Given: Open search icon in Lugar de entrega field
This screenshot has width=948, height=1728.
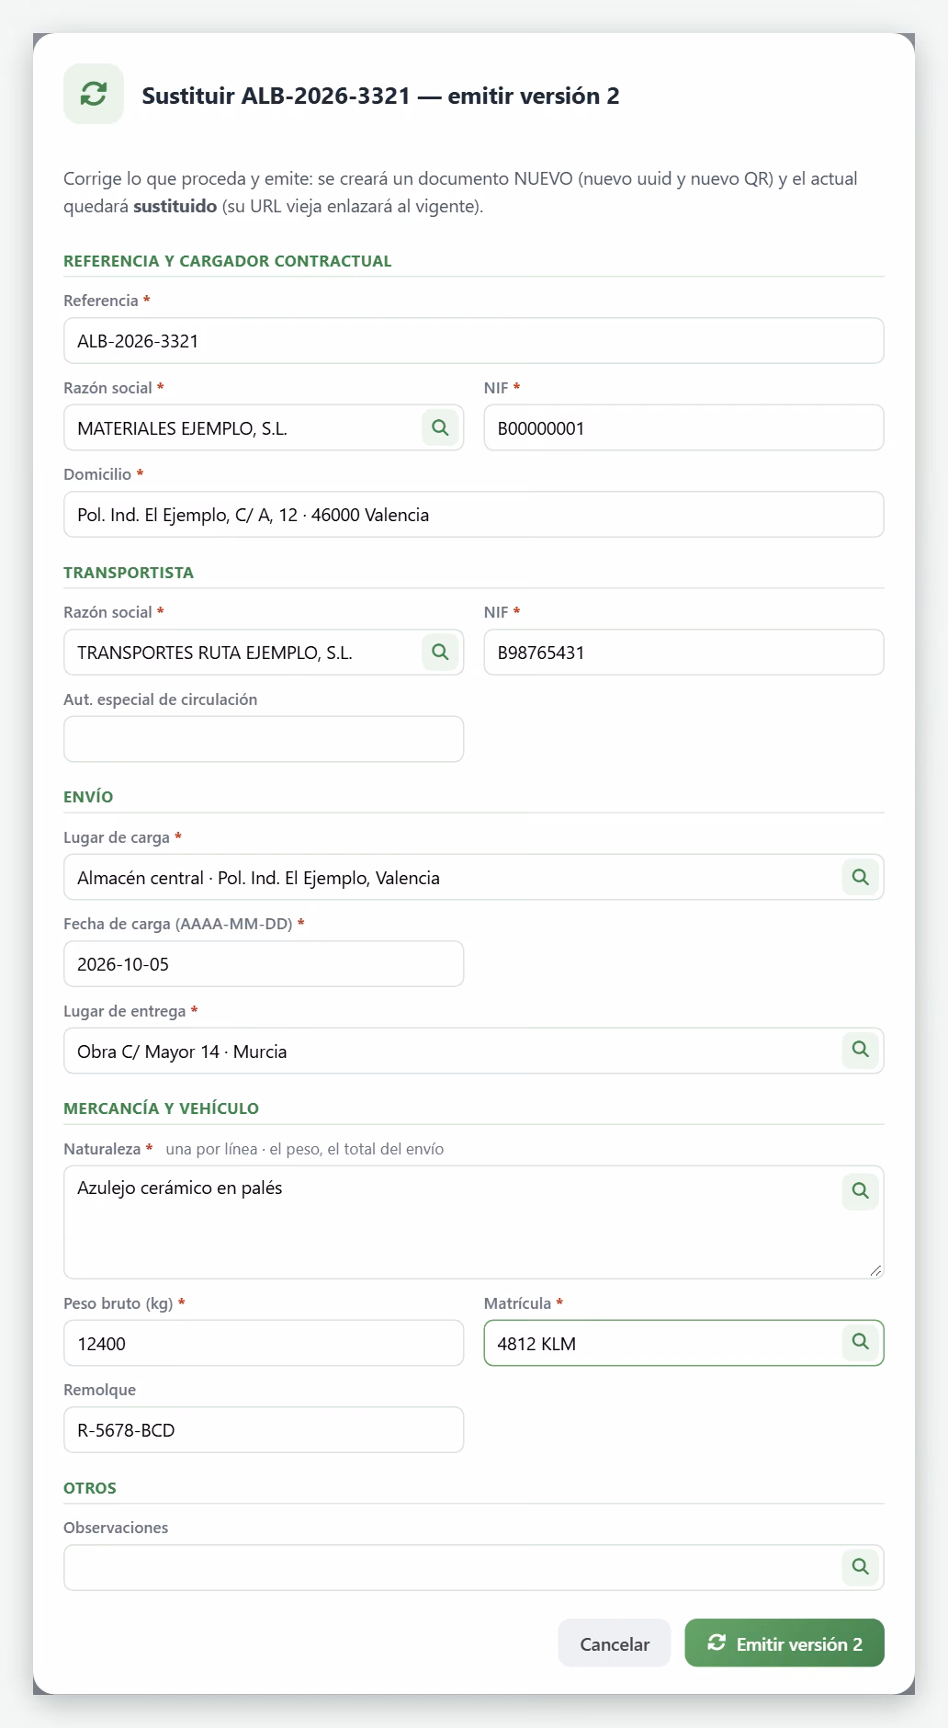Looking at the screenshot, I should [861, 1050].
